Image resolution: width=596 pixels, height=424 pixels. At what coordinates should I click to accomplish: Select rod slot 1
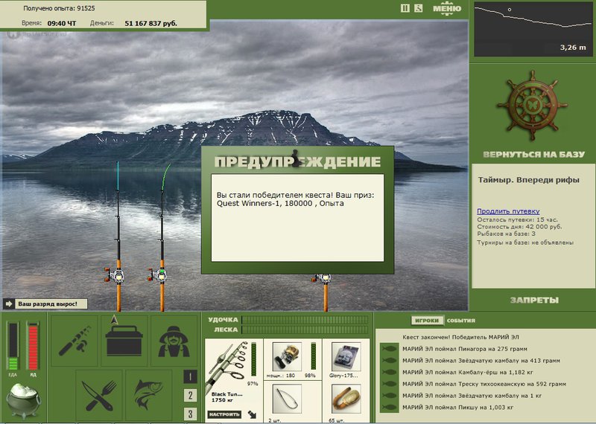(191, 376)
